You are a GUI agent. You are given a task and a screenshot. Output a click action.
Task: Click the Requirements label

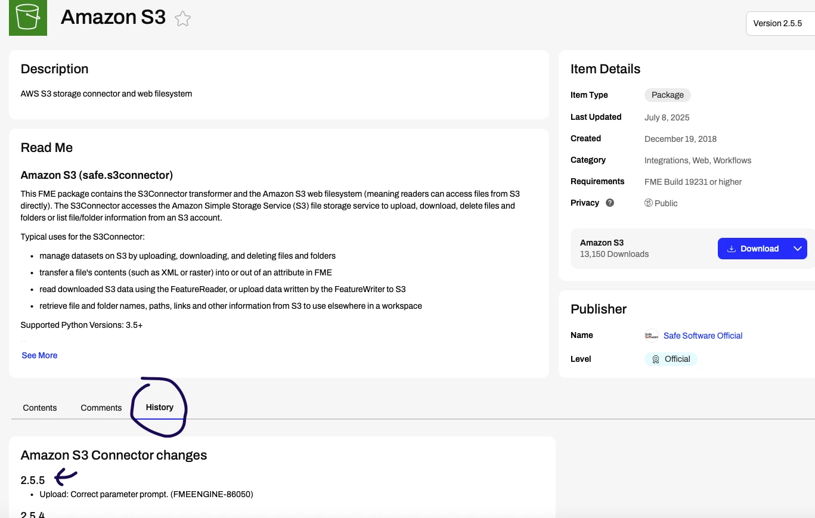tap(597, 181)
